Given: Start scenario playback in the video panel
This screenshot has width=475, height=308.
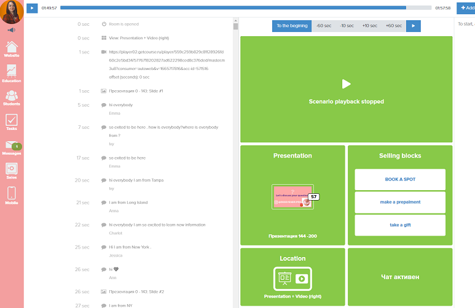Looking at the screenshot, I should pyautogui.click(x=346, y=84).
